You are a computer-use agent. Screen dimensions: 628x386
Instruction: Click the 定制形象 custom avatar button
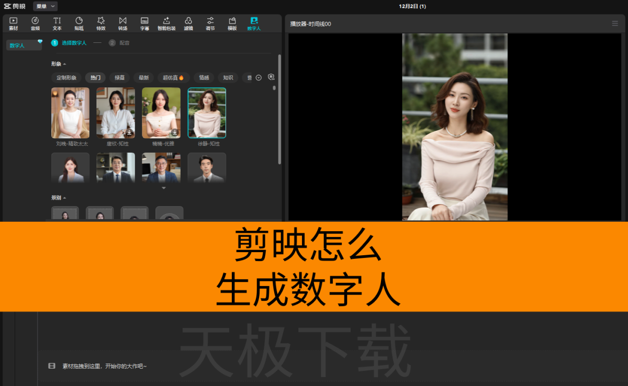66,77
